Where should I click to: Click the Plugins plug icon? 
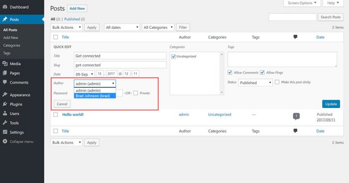(x=5, y=104)
